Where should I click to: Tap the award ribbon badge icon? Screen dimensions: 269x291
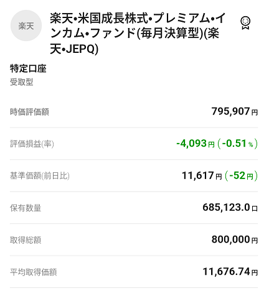245,23
